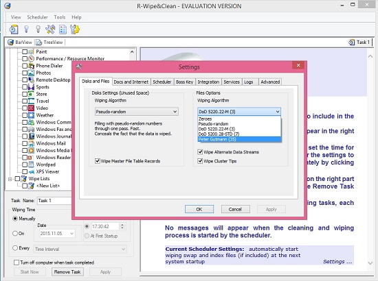Viewport: 378px width, 281px height.
Task: Check the Paint item checkbox
Action: [25, 51]
